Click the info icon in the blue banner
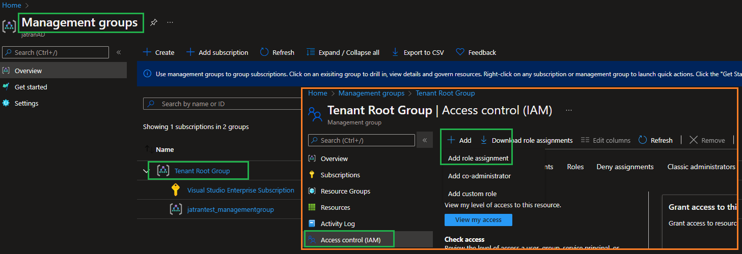742x254 pixels. click(148, 74)
